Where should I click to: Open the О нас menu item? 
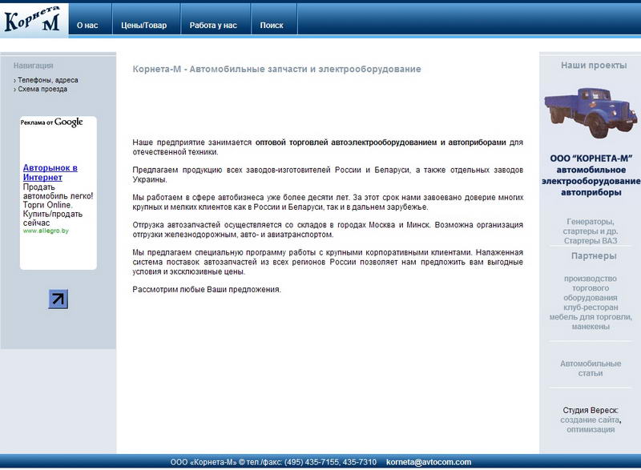click(x=87, y=26)
